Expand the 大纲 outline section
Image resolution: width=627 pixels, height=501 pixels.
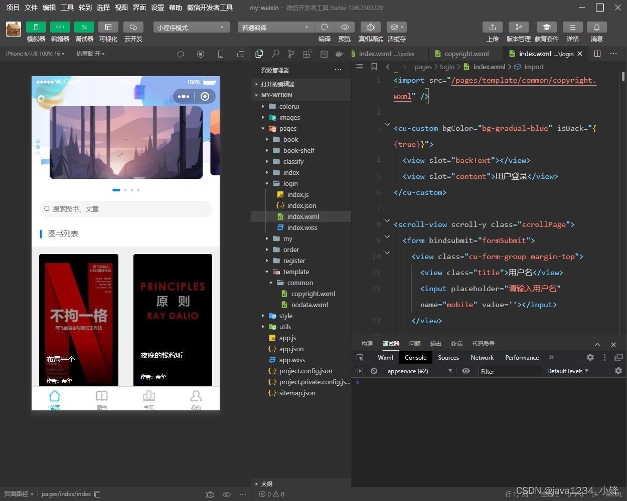pos(266,484)
